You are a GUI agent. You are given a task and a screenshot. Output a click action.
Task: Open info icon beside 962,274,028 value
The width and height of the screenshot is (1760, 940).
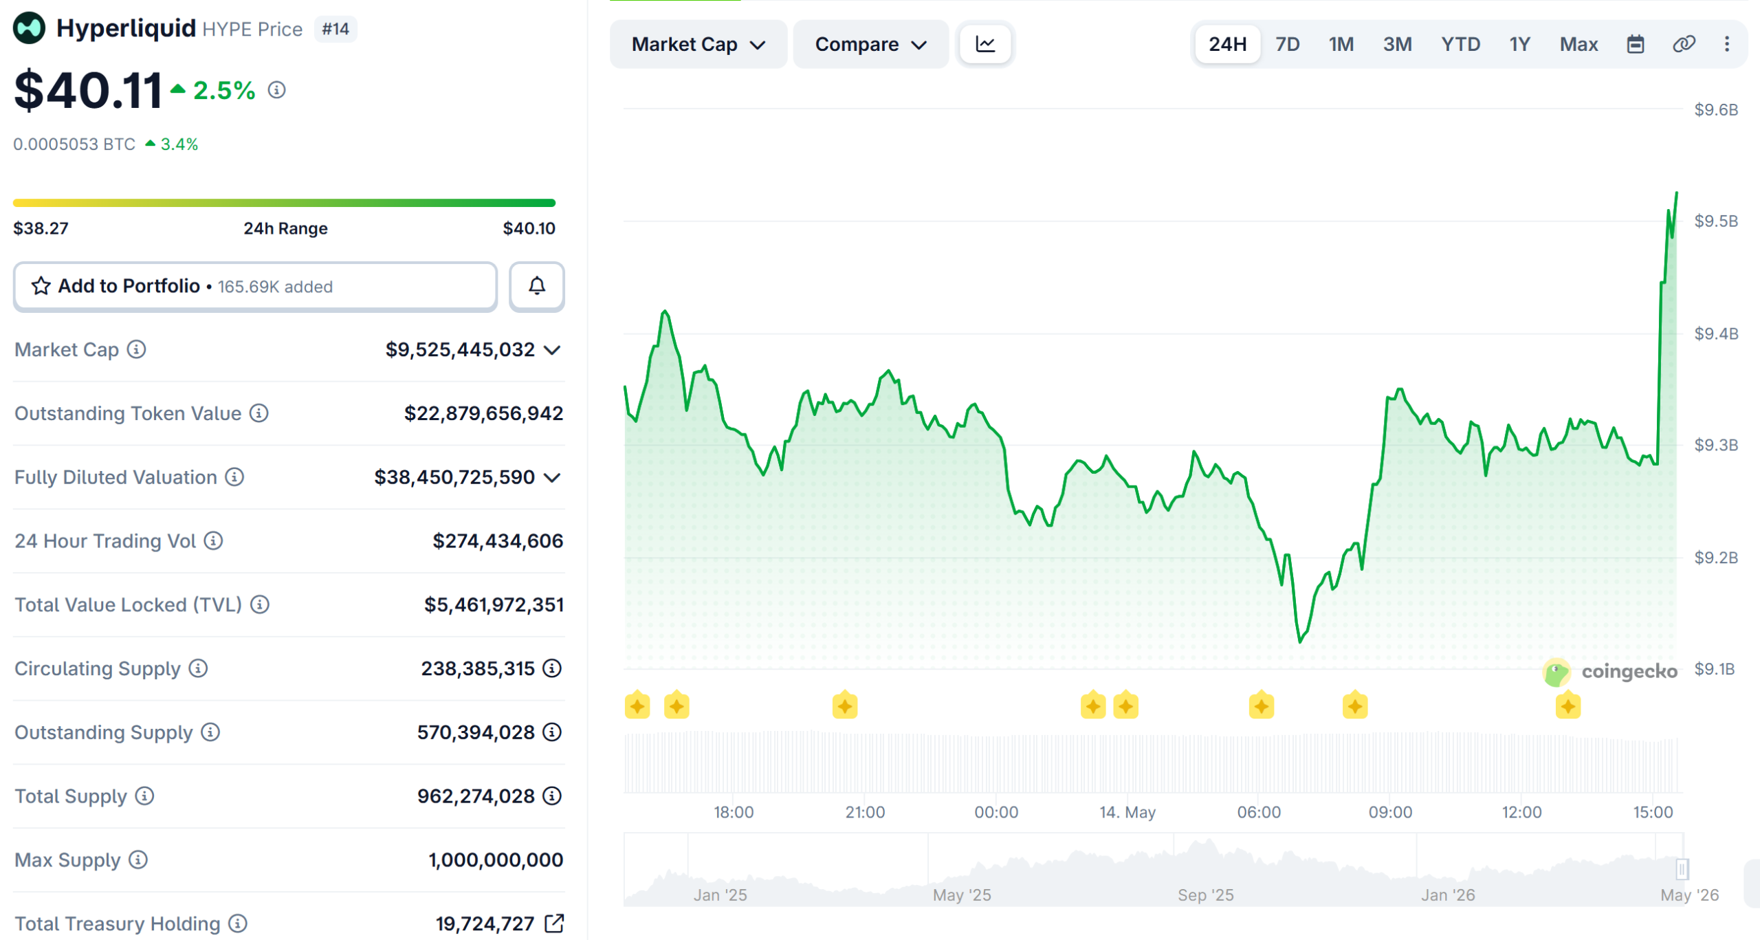pos(552,796)
